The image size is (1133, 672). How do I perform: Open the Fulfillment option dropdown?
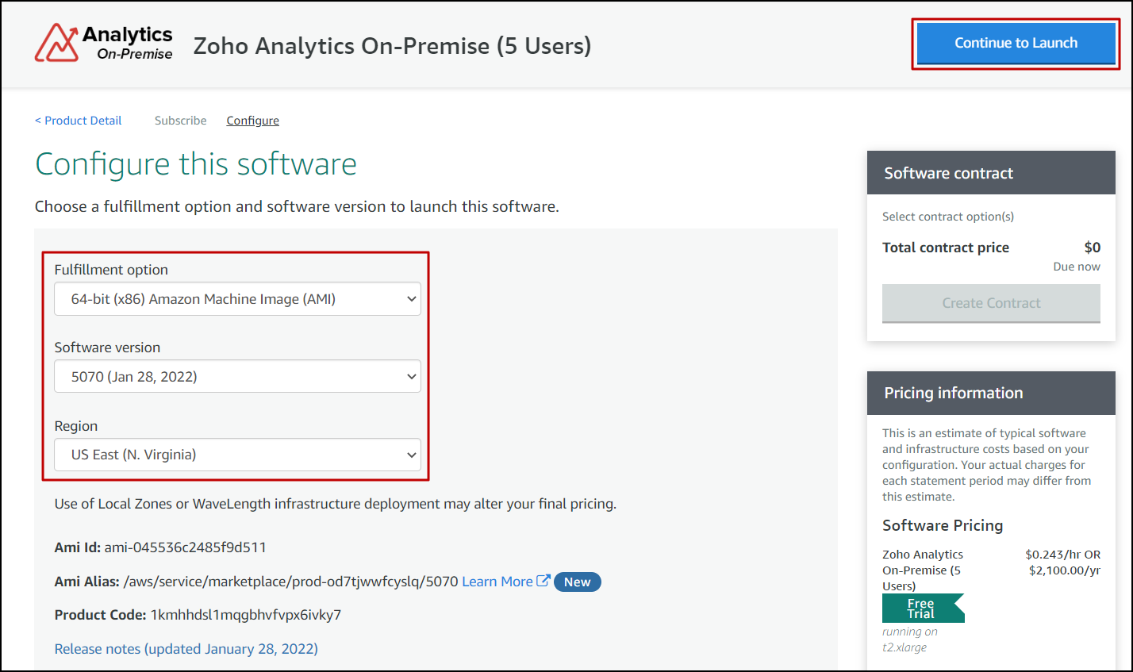[237, 298]
